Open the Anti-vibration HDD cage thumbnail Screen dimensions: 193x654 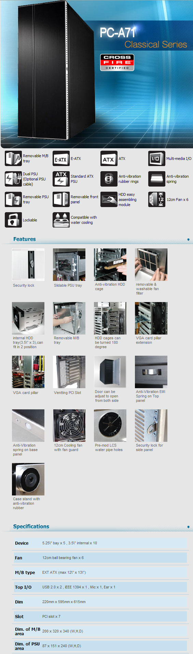coord(110,264)
